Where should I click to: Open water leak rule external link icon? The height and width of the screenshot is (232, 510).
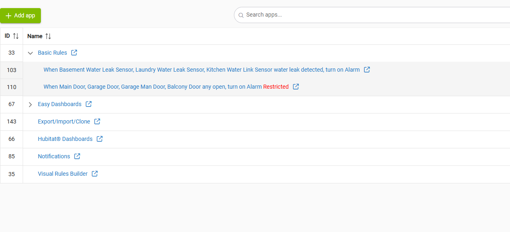point(367,70)
